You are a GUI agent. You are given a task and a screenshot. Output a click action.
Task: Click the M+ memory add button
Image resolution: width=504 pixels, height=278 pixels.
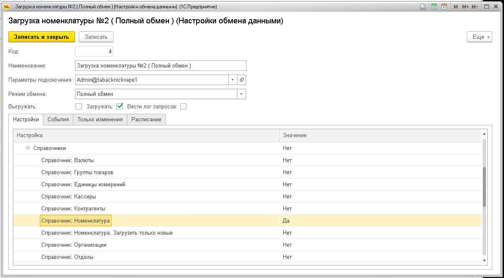pyautogui.click(x=465, y=7)
